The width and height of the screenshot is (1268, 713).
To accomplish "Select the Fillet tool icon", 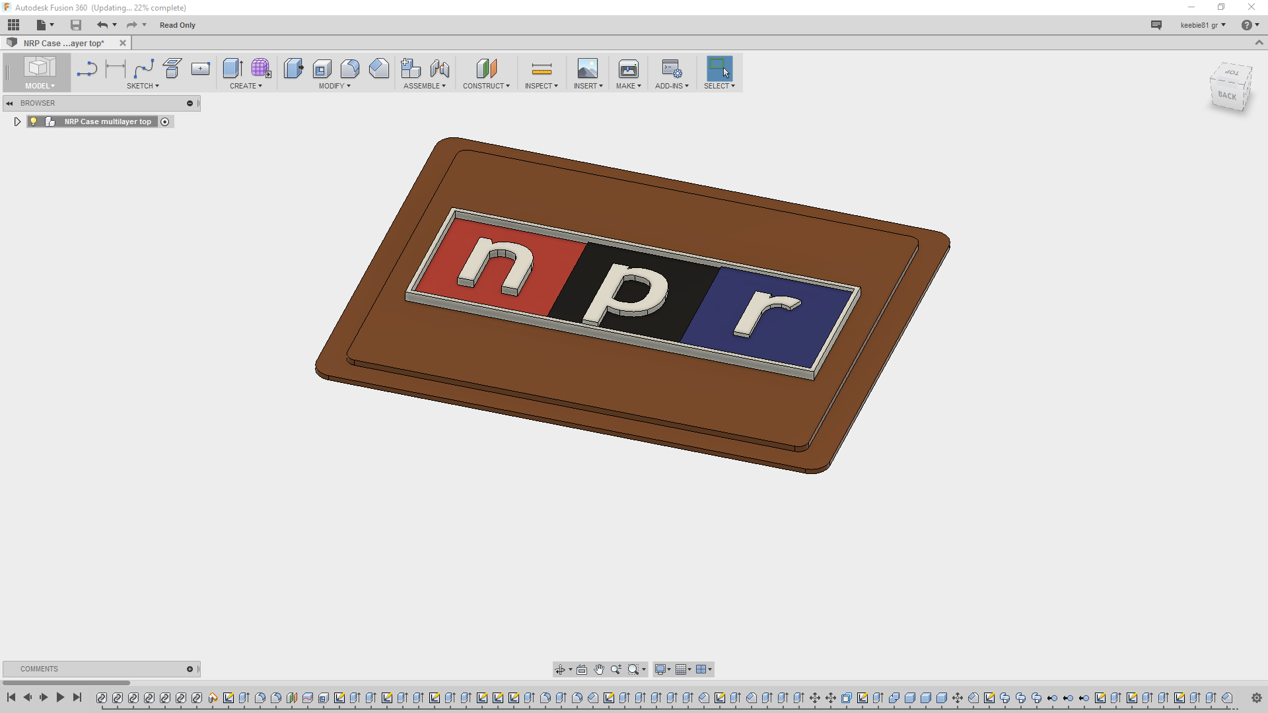I will 350,68.
